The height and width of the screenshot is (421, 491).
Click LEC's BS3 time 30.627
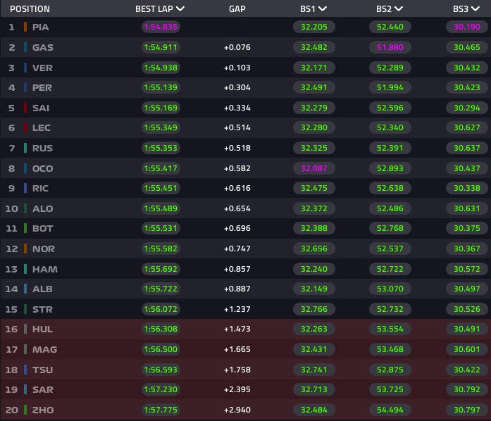(x=466, y=127)
